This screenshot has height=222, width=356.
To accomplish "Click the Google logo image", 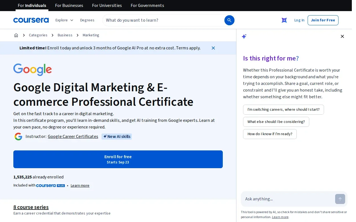I will pos(33,70).
